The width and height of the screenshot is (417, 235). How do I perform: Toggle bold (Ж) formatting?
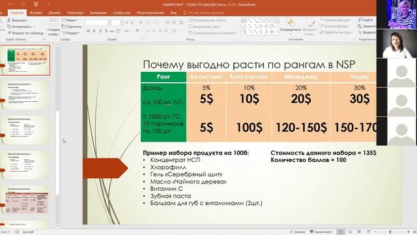[x=89, y=31]
